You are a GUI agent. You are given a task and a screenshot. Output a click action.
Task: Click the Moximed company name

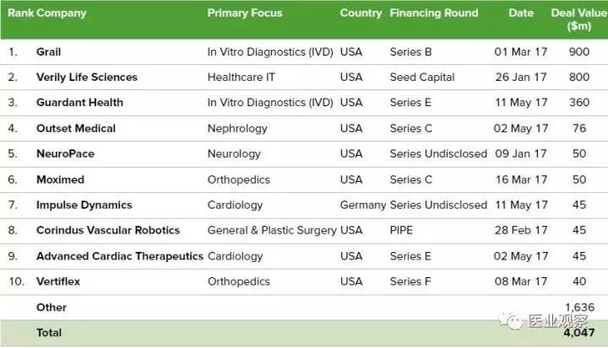coord(60,179)
